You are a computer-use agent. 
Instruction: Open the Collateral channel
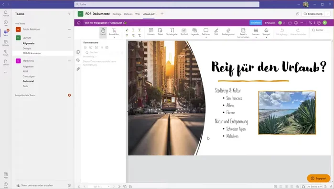click(x=28, y=81)
